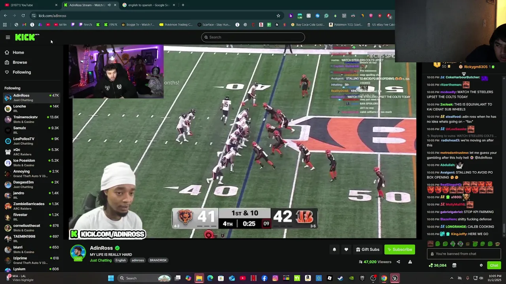Open Epic Games launcher from taskbar
This screenshot has height=284, width=506.
tap(362, 278)
